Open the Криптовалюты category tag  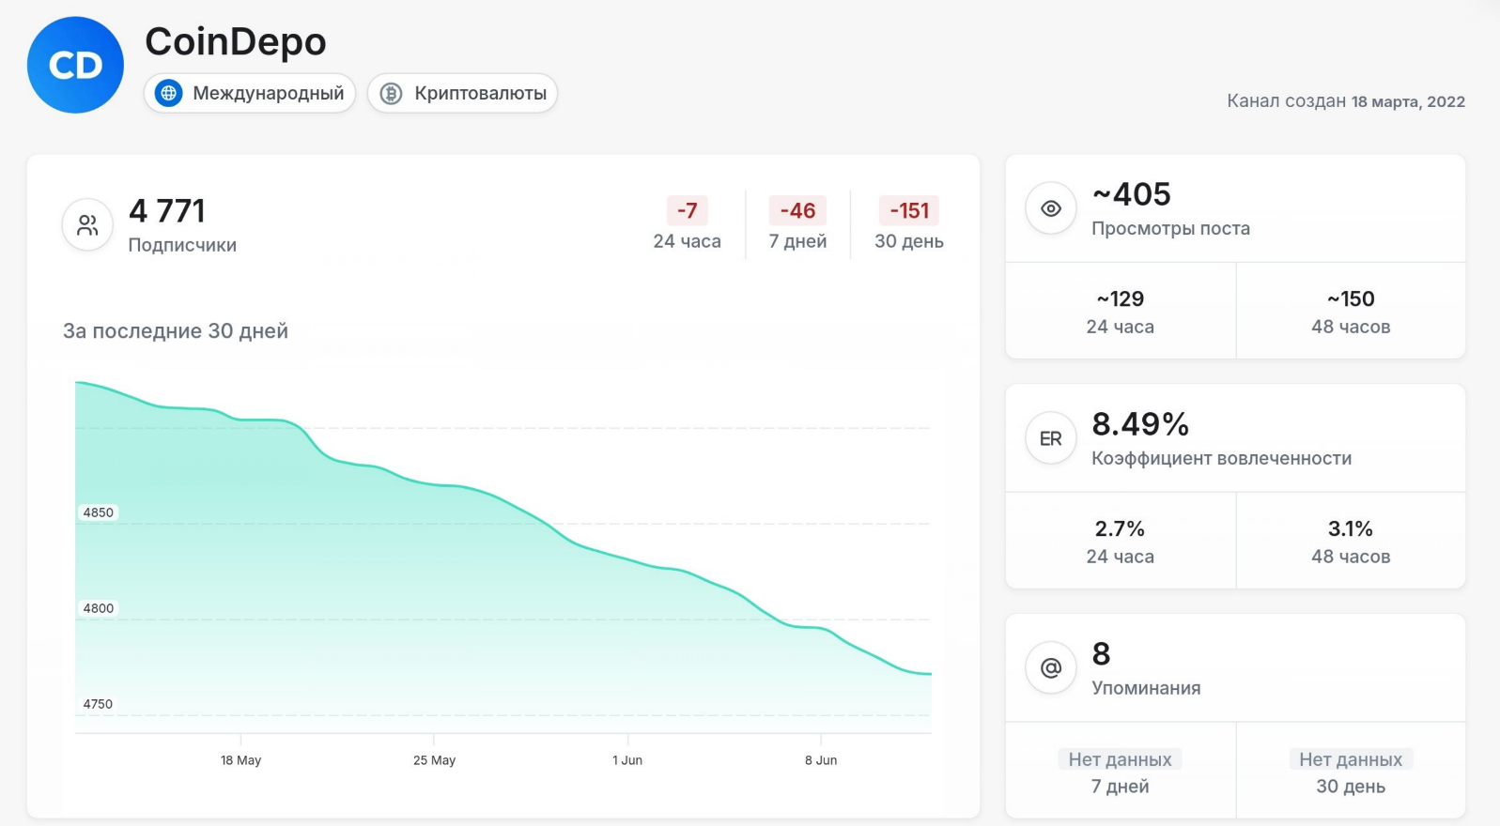coord(462,93)
